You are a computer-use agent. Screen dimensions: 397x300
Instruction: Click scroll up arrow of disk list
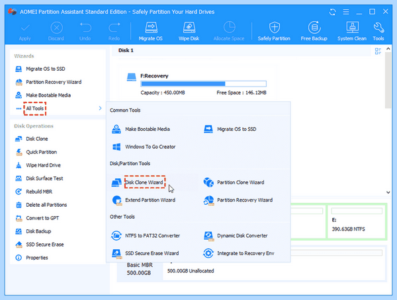[388, 49]
